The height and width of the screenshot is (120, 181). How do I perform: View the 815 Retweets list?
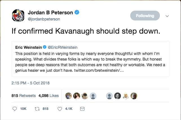[x=24, y=96]
